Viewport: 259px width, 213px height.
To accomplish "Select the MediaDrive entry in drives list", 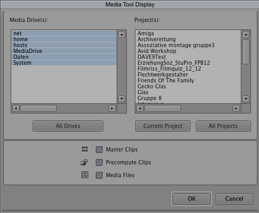I will coord(64,51).
